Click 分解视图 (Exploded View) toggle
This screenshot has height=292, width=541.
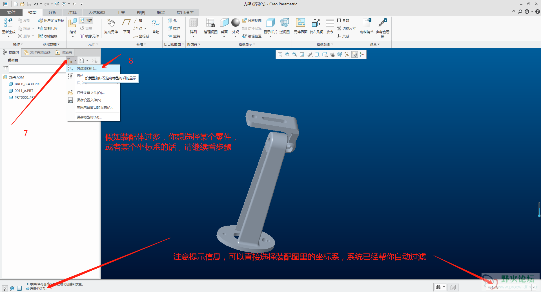[252, 20]
